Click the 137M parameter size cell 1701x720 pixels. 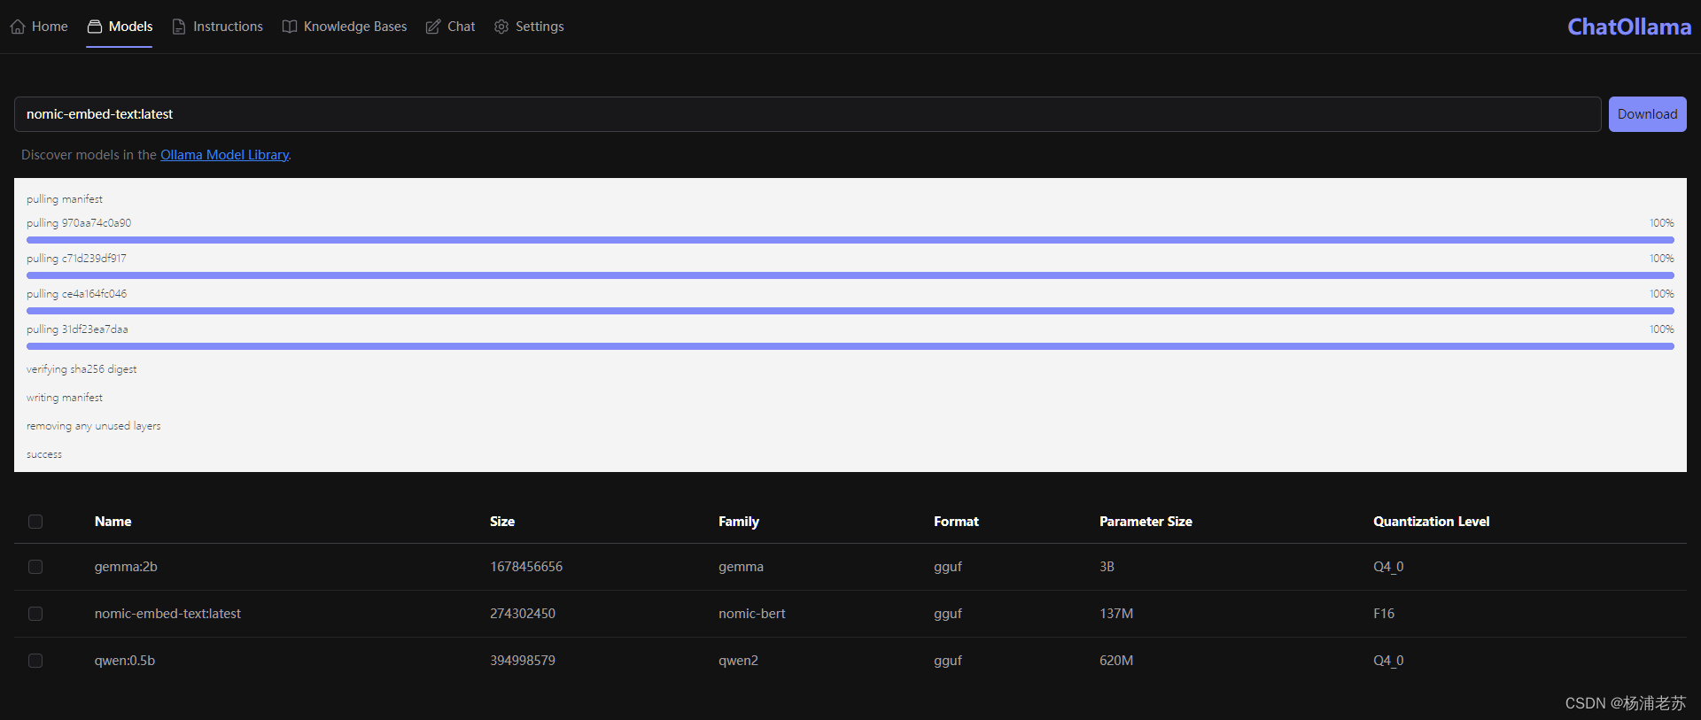tap(1116, 614)
